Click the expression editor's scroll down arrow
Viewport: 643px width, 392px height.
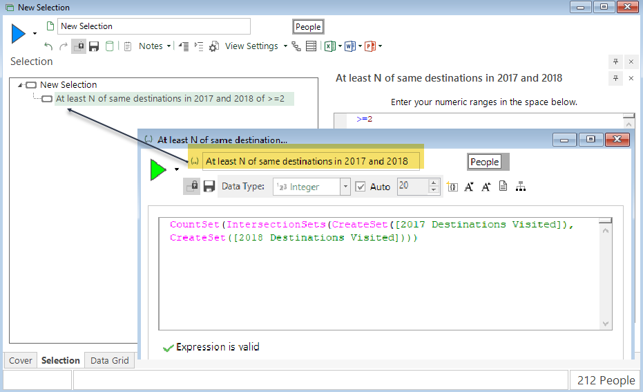point(605,324)
